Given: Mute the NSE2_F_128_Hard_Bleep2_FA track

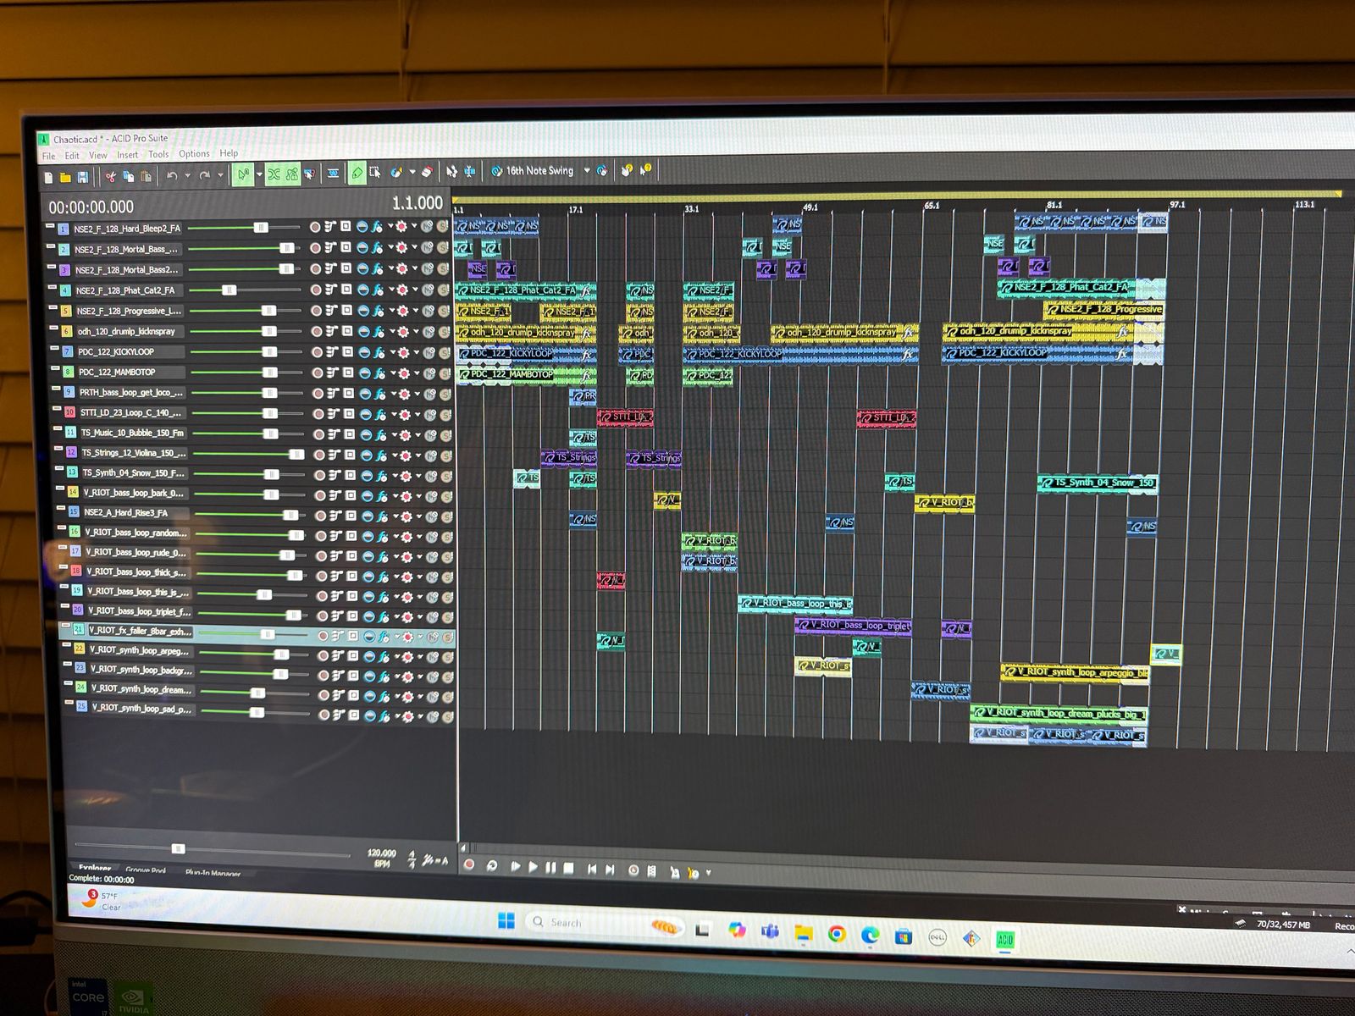Looking at the screenshot, I should click(427, 227).
